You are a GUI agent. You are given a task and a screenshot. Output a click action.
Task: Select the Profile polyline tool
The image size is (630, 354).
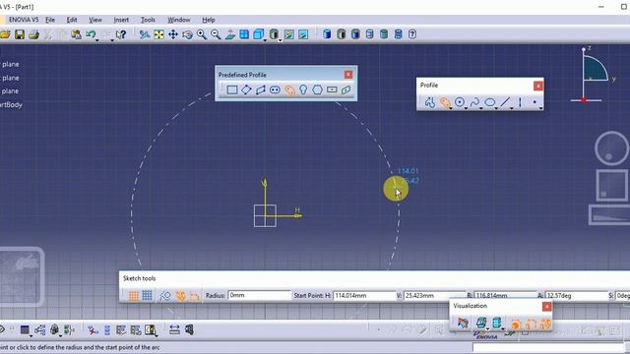[x=430, y=102]
